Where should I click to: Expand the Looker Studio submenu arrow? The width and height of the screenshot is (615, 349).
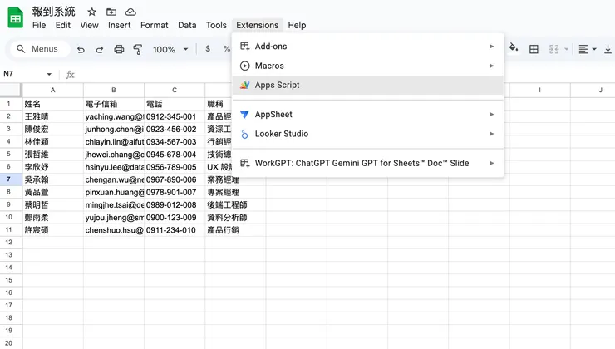click(x=491, y=134)
